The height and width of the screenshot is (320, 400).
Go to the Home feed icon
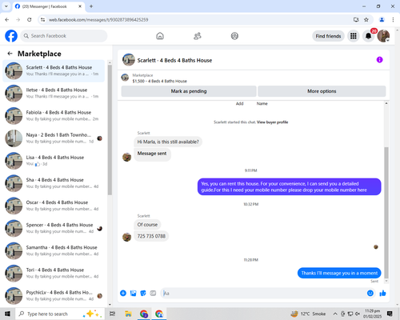[x=160, y=36]
